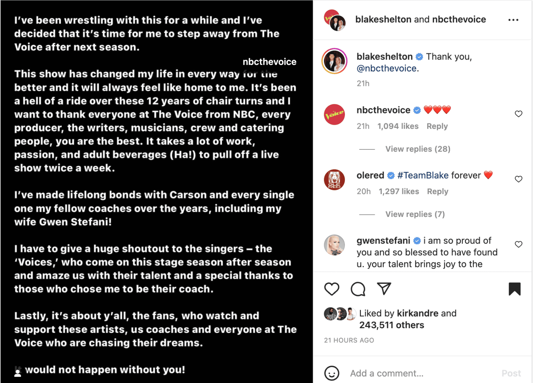Open the three-dot more options menu
This screenshot has height=383, width=533.
coord(513,20)
